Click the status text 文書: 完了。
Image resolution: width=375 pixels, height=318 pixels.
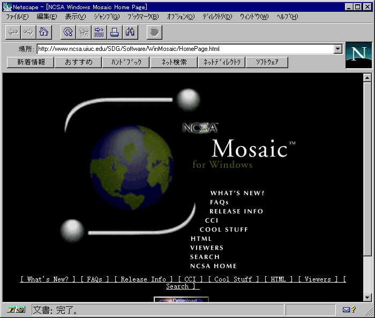pos(55,310)
